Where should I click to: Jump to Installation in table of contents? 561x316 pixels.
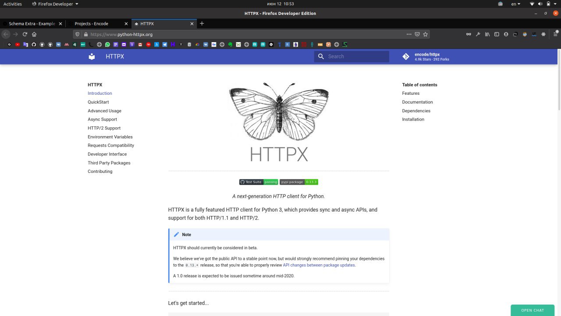coord(413,119)
